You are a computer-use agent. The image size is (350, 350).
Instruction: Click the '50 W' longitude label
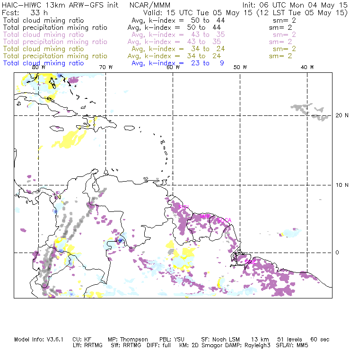[x=240, y=67]
